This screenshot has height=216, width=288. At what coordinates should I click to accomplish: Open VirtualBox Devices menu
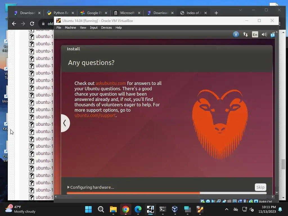tap(107, 28)
